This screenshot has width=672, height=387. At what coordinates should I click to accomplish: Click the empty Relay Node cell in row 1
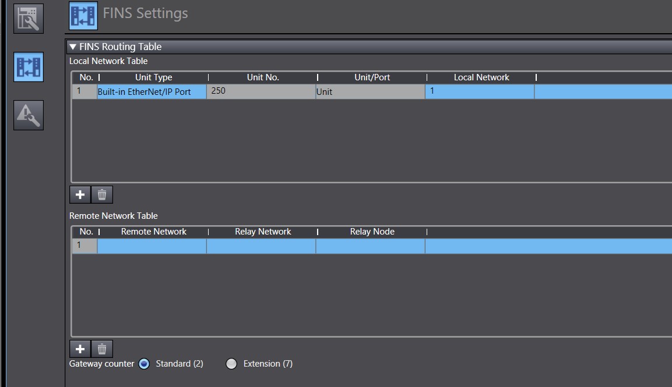pyautogui.click(x=370, y=246)
